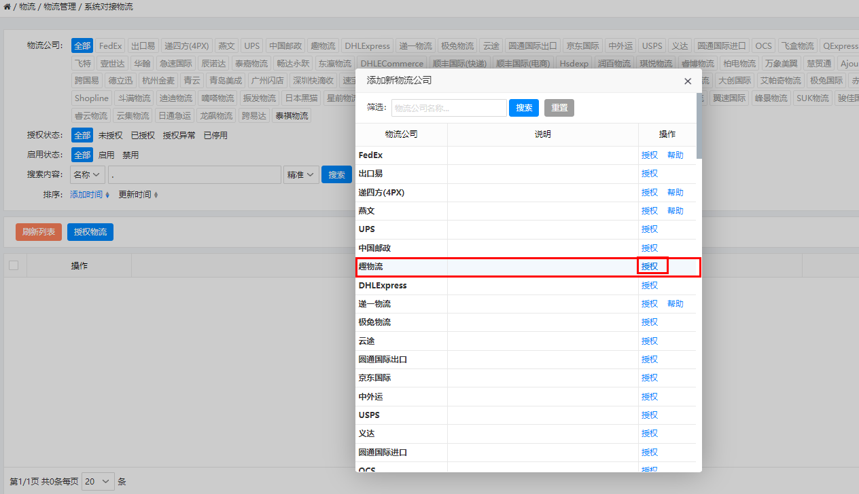Click the home icon in breadcrumb
This screenshot has width=859, height=494.
[7, 7]
